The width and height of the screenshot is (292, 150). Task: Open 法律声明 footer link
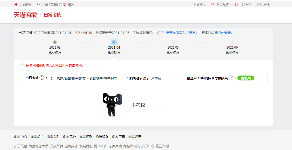[115, 146]
